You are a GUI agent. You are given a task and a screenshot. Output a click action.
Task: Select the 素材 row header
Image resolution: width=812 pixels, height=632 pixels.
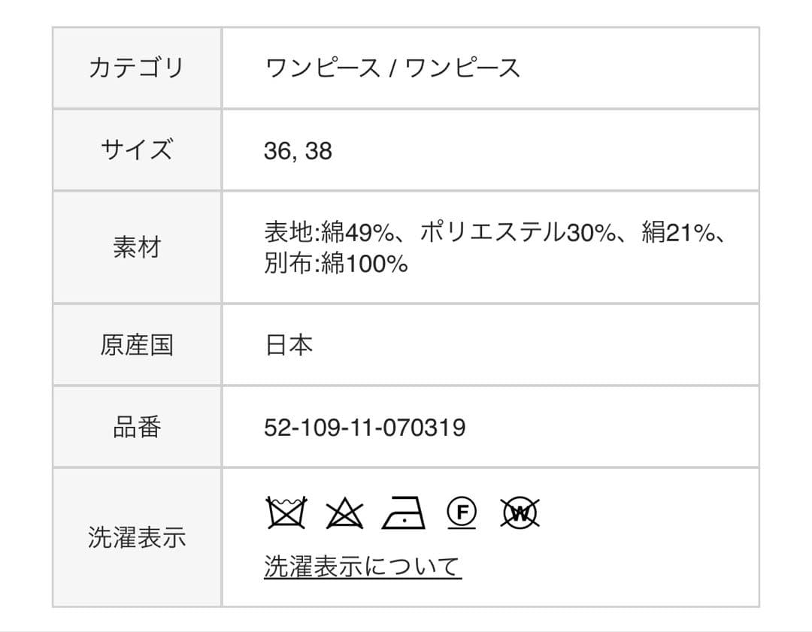click(x=135, y=246)
